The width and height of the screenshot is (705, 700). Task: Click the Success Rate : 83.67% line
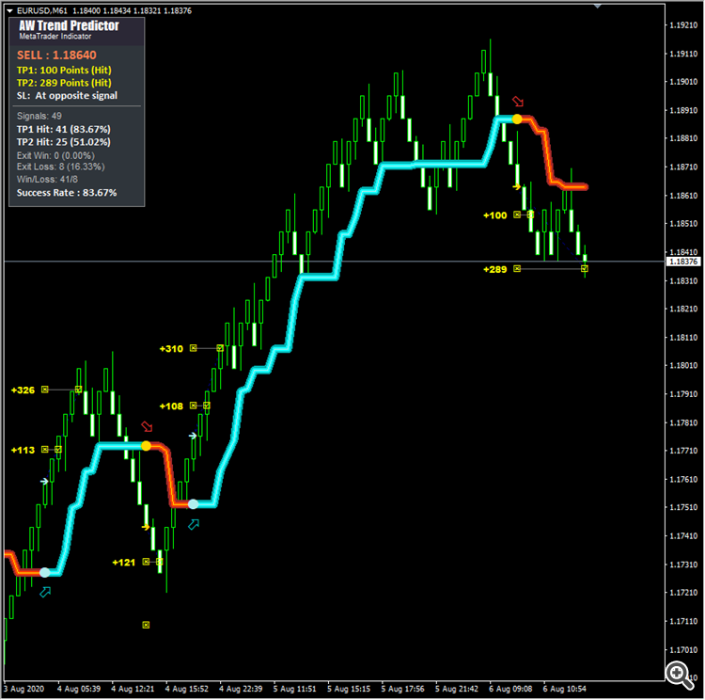(67, 193)
